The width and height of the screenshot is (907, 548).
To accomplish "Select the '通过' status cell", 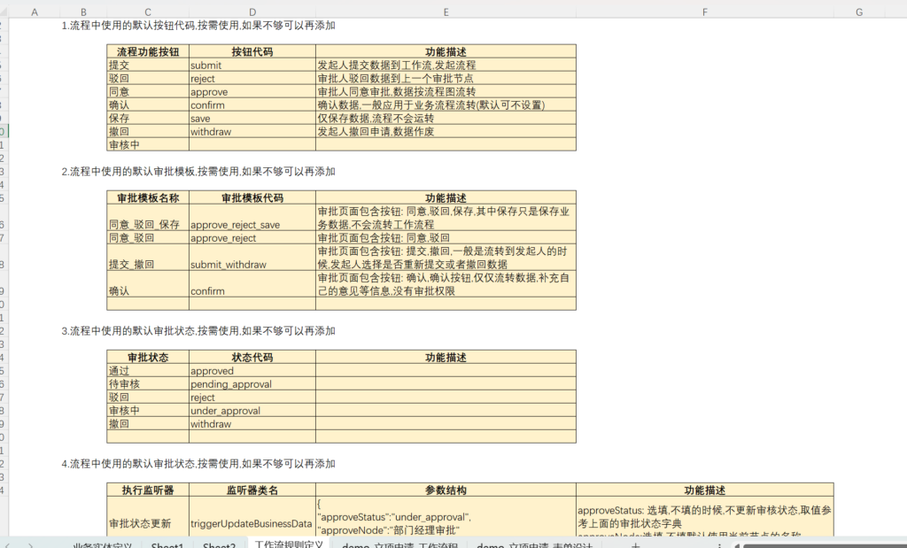I will pyautogui.click(x=148, y=371).
